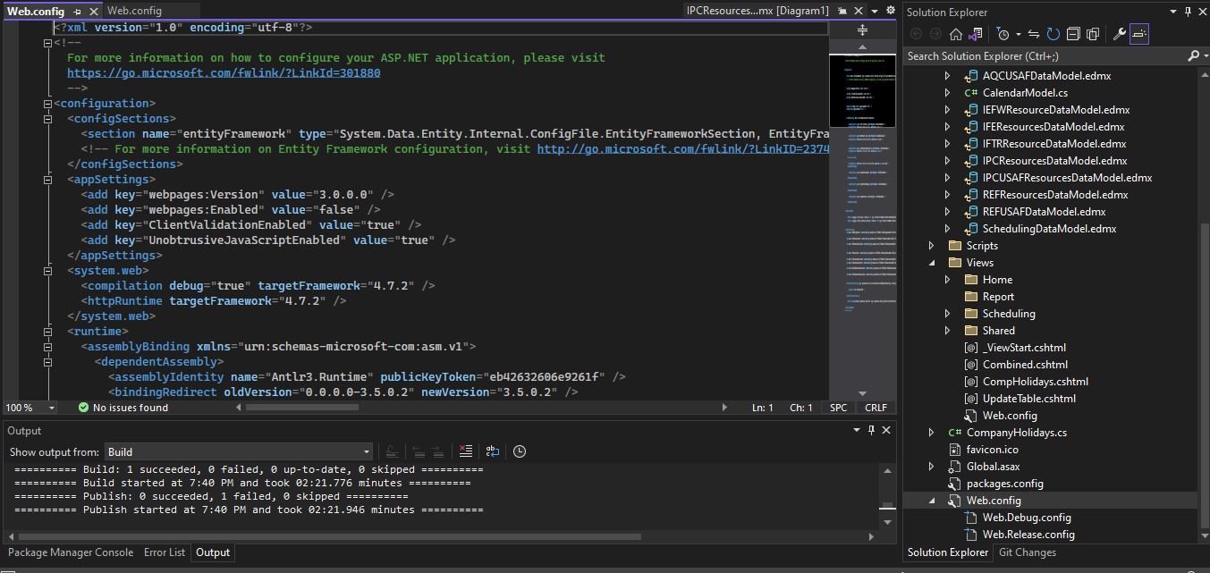Open the Git Changes tab
Image resolution: width=1210 pixels, height=573 pixels.
coord(1027,552)
